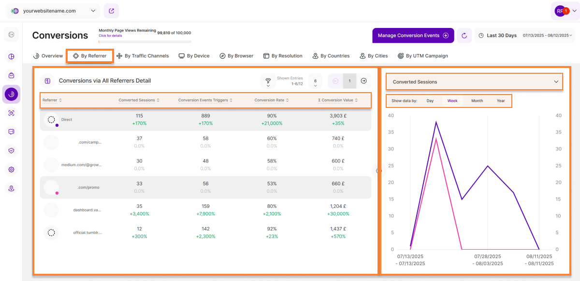Screen dimensions: 580x281
Task: Open the filter funnel icon
Action: 268,81
